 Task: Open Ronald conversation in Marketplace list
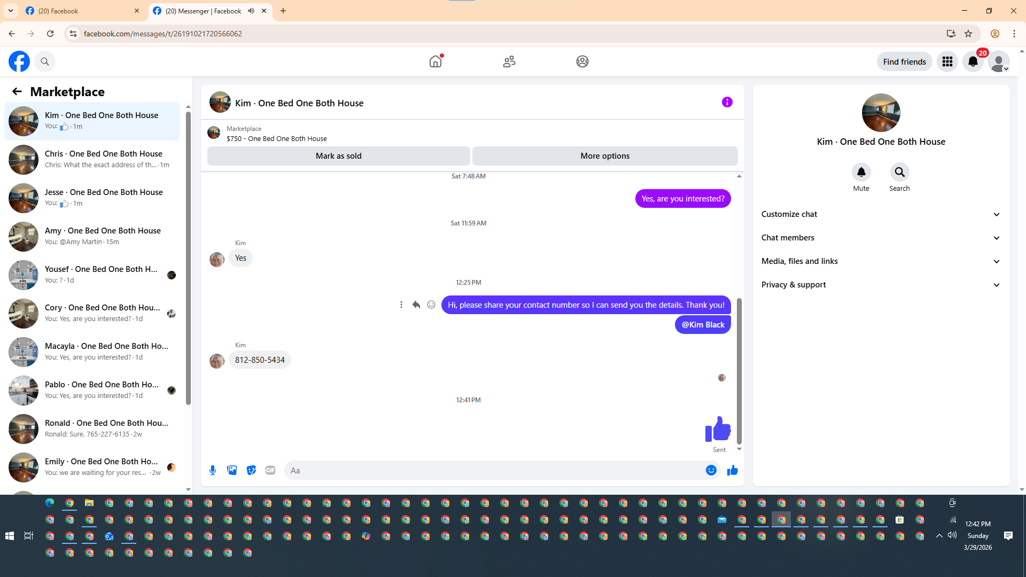pyautogui.click(x=92, y=428)
